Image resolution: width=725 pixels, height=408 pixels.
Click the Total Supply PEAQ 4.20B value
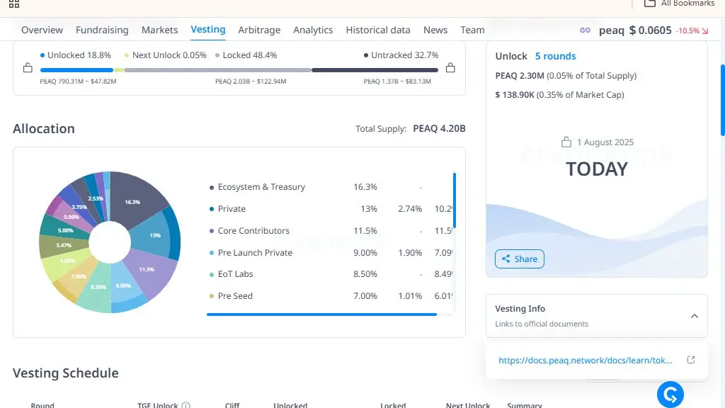tap(439, 129)
